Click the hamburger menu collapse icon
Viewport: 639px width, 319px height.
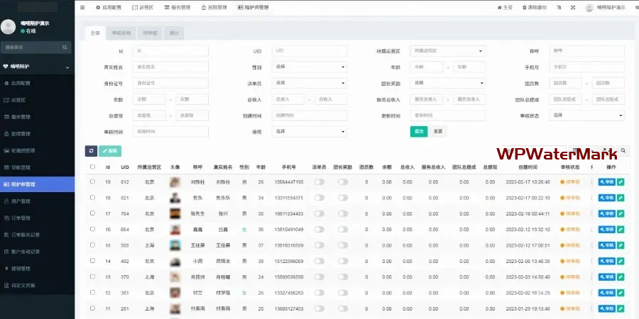(x=82, y=7)
